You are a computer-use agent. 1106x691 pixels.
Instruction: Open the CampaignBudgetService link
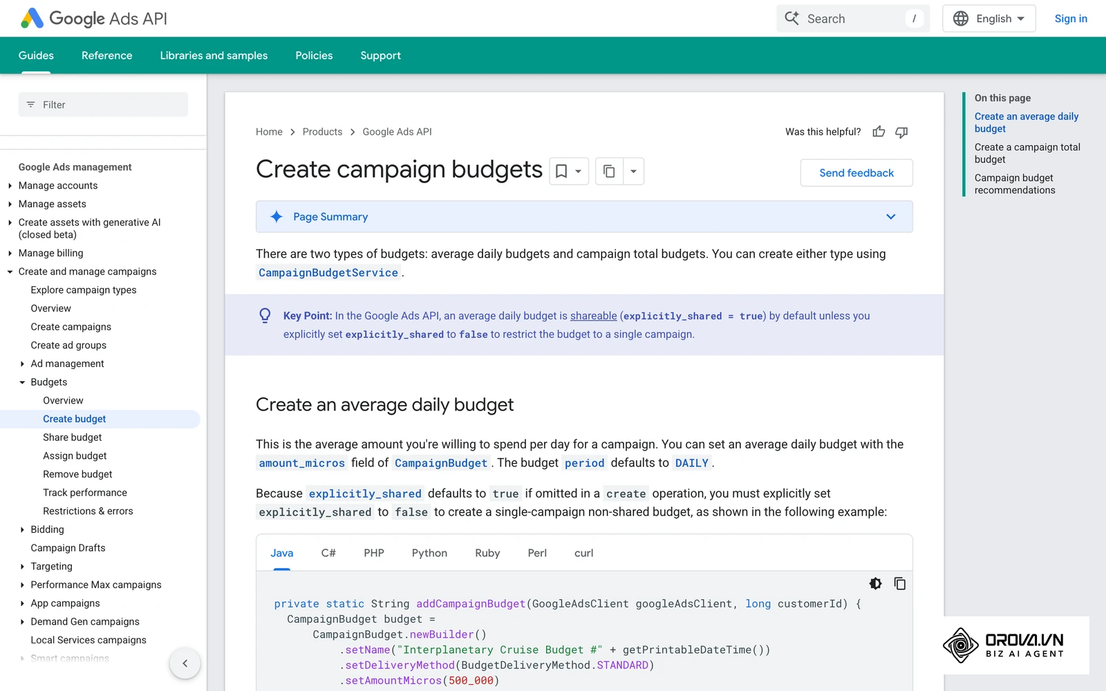pos(328,273)
